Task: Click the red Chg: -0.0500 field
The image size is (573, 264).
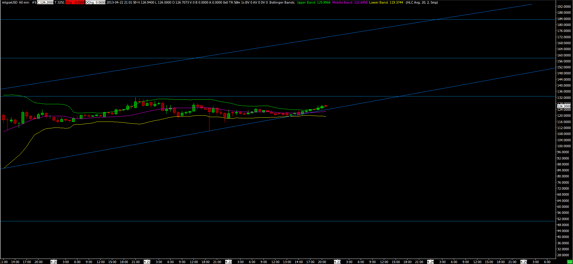Action: point(75,2)
